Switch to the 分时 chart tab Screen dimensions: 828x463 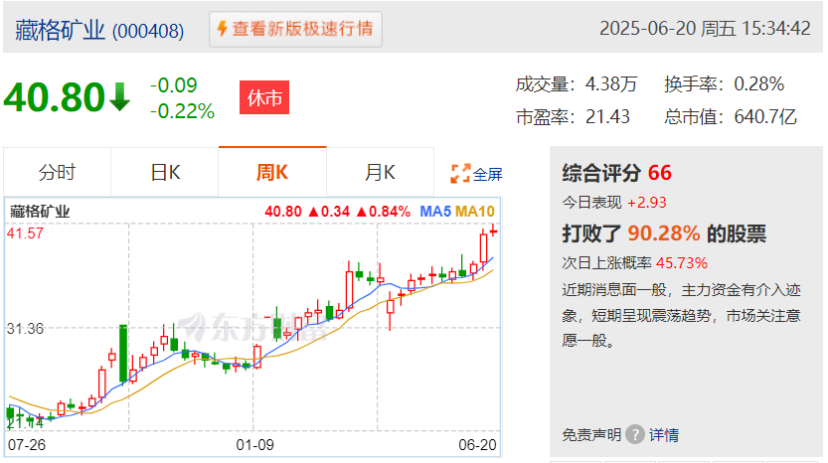57,172
